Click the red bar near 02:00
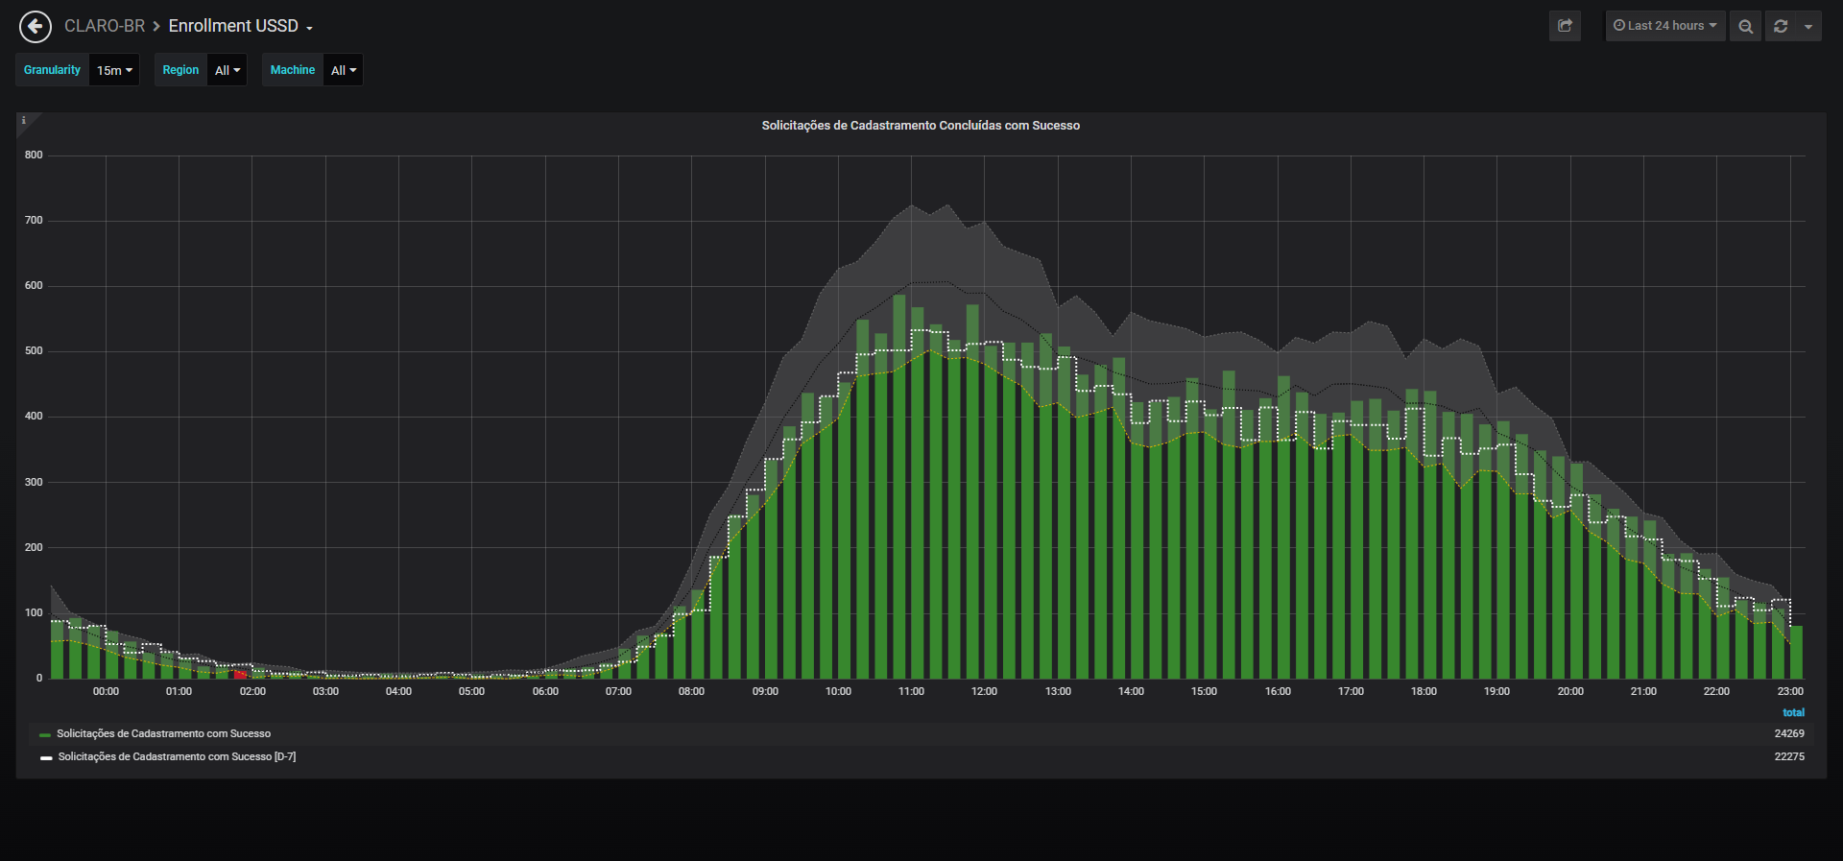This screenshot has width=1843, height=861. [x=240, y=675]
